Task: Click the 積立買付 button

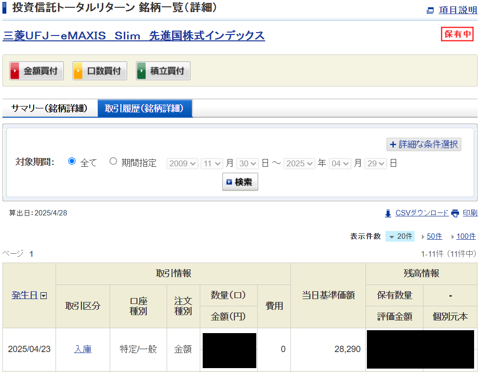Action: (x=163, y=71)
